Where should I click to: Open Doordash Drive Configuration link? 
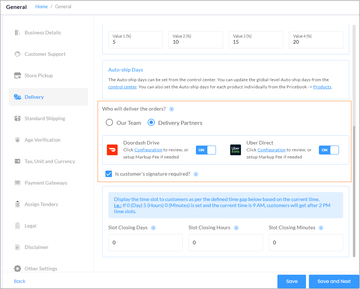(148, 150)
